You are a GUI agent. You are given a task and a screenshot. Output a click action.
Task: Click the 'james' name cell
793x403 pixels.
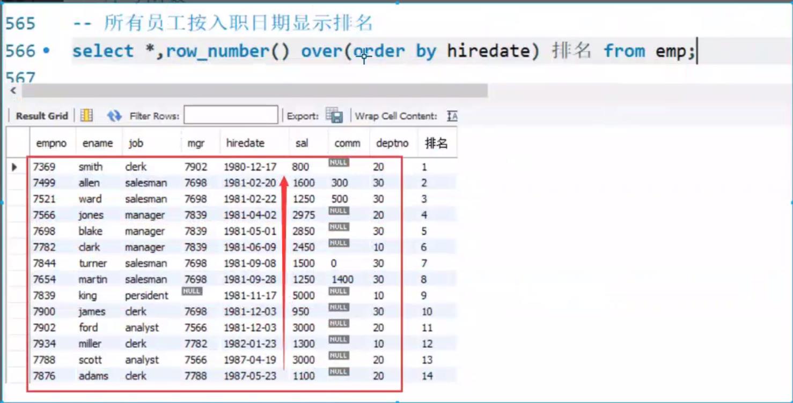pyautogui.click(x=92, y=312)
